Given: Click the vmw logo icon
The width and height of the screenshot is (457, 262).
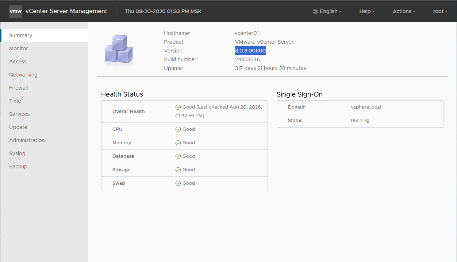Looking at the screenshot, I should coord(16,11).
